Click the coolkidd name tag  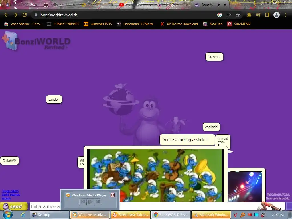pos(211,127)
